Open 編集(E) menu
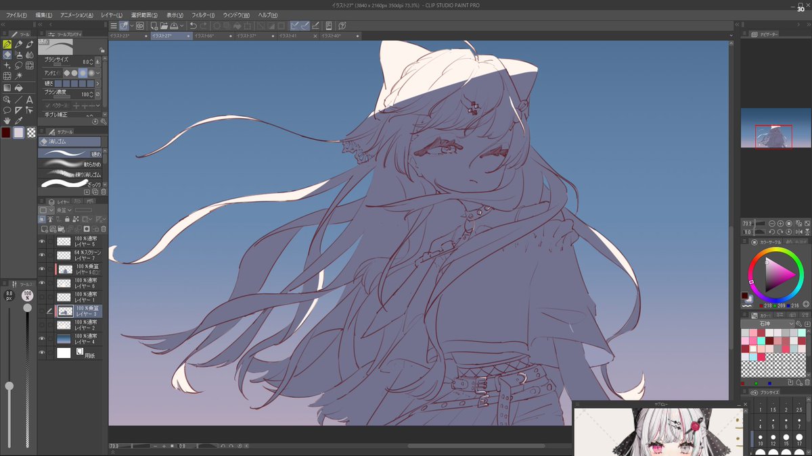Image resolution: width=812 pixels, height=456 pixels. 45,15
